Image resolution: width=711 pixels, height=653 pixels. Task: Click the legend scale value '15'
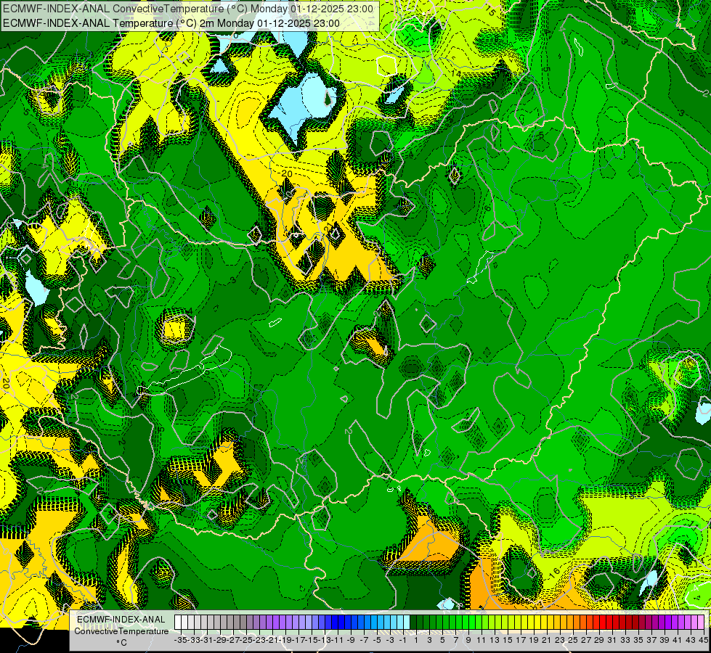[x=508, y=640]
